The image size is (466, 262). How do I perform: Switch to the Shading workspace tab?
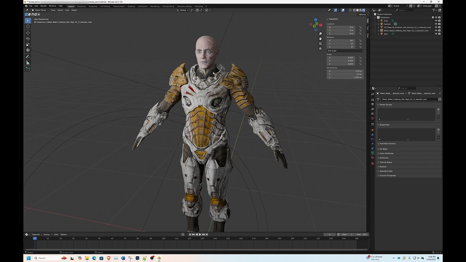[x=131, y=6]
